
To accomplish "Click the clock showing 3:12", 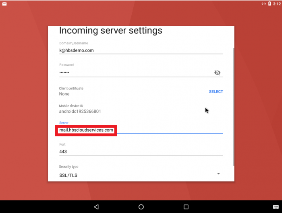I will (277, 4).
